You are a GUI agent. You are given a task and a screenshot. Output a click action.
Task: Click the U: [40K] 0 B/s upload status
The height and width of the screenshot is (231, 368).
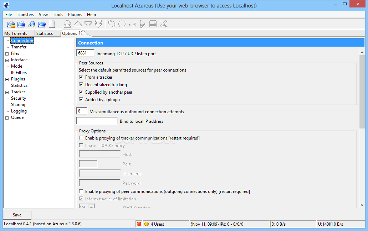(x=331, y=224)
